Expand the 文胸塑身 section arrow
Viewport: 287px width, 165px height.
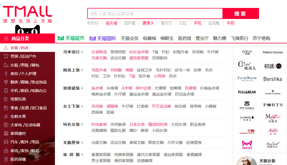point(82,142)
